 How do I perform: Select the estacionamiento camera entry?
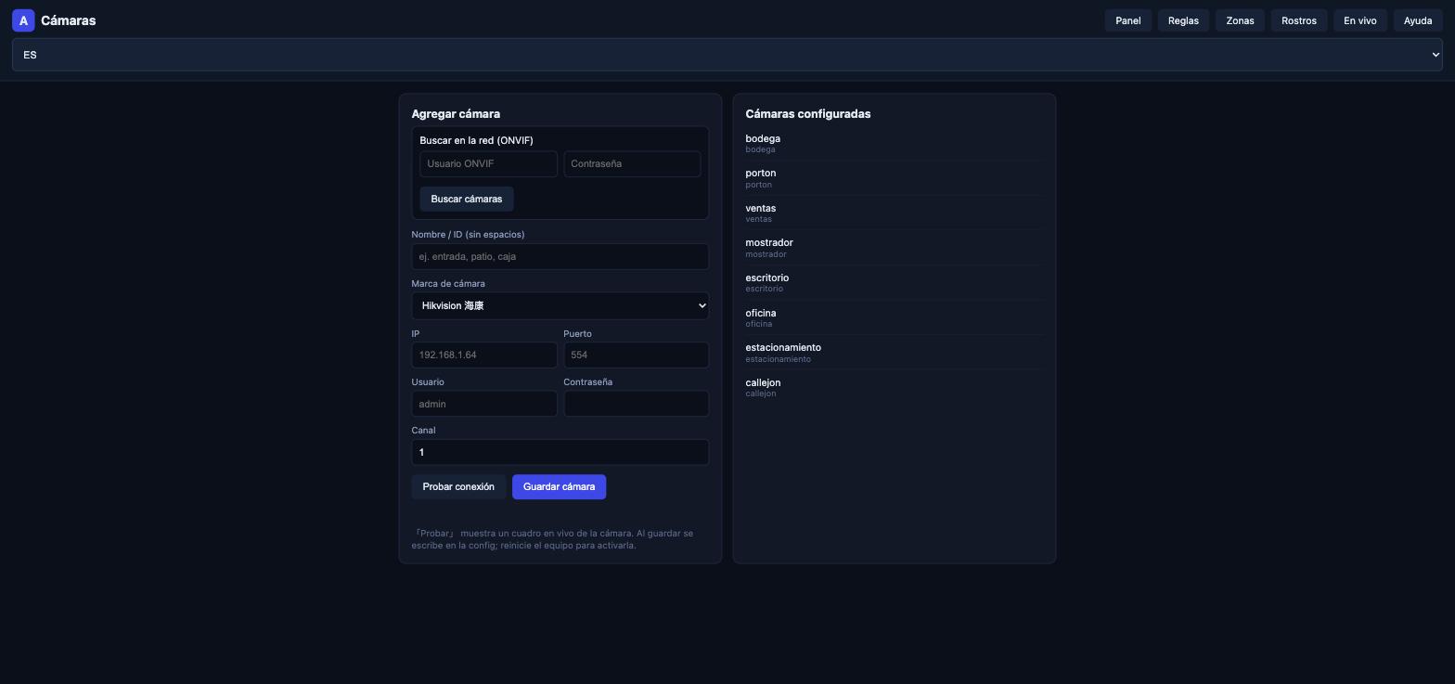[x=895, y=353]
